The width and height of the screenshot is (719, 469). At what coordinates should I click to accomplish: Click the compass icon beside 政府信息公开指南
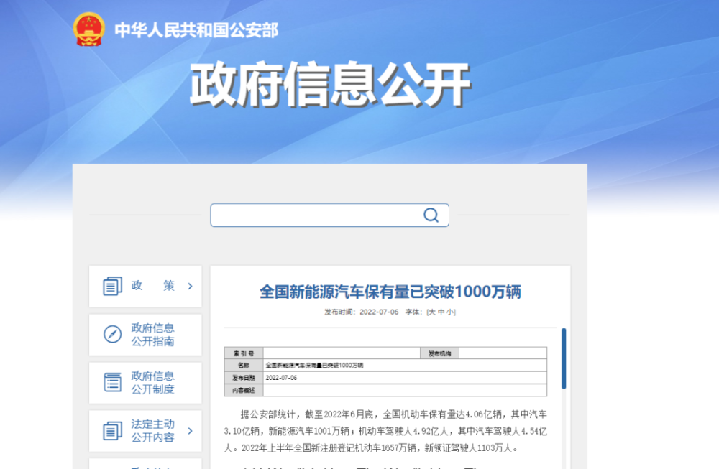coord(112,334)
